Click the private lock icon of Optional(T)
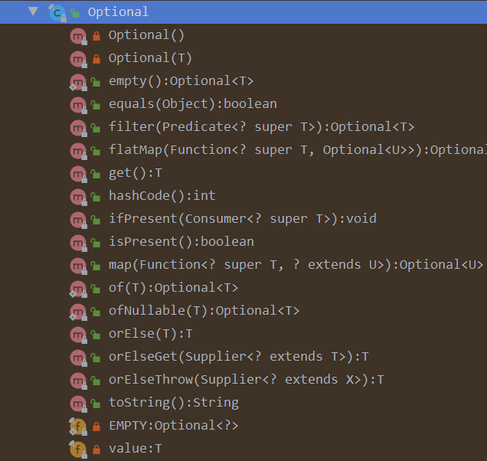This screenshot has height=461, width=487. coord(96,59)
